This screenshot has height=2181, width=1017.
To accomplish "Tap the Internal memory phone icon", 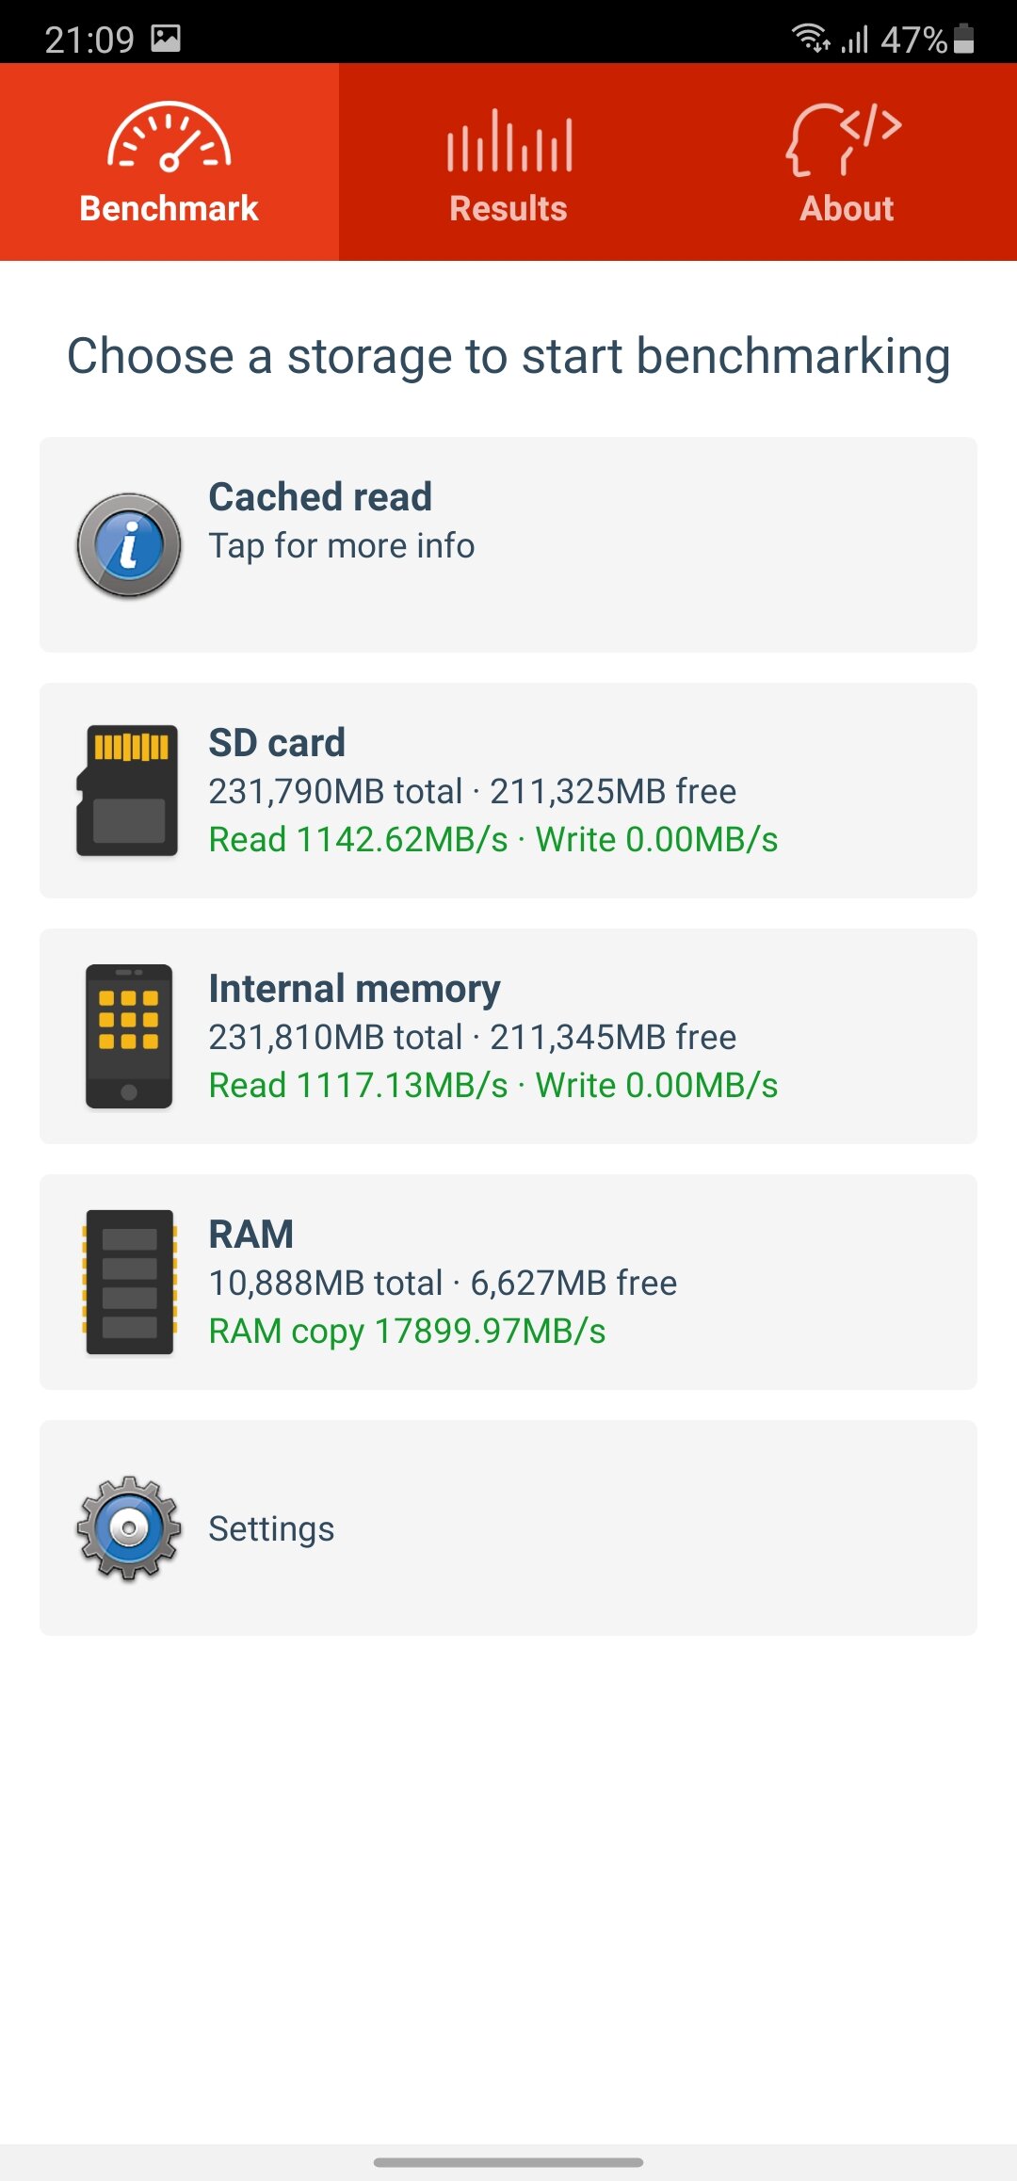I will (129, 1036).
